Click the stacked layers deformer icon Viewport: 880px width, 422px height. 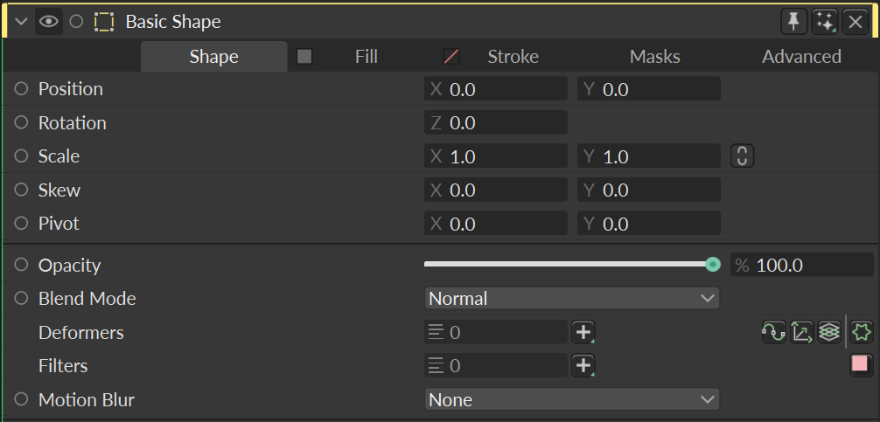[829, 332]
